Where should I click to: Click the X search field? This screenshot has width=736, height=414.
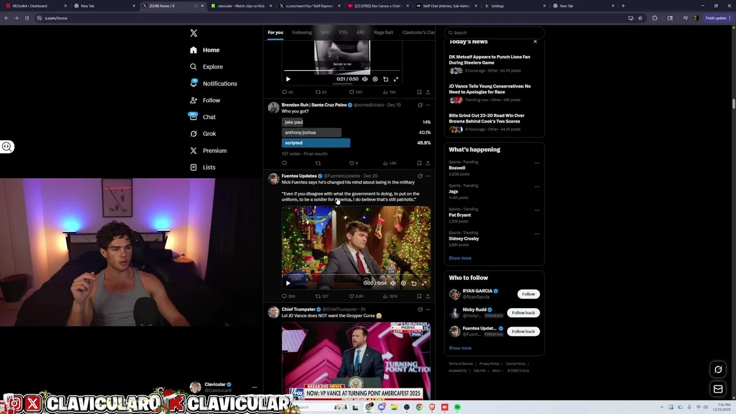tap(494, 33)
